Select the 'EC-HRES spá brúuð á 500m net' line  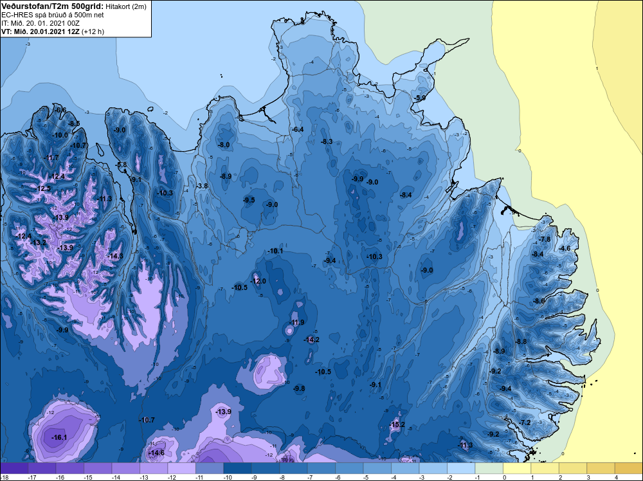click(x=53, y=15)
